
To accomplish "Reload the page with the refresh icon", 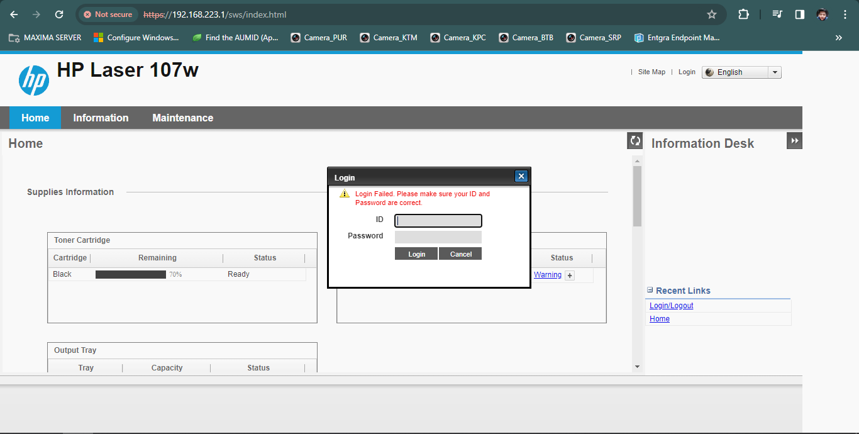I will pos(60,13).
